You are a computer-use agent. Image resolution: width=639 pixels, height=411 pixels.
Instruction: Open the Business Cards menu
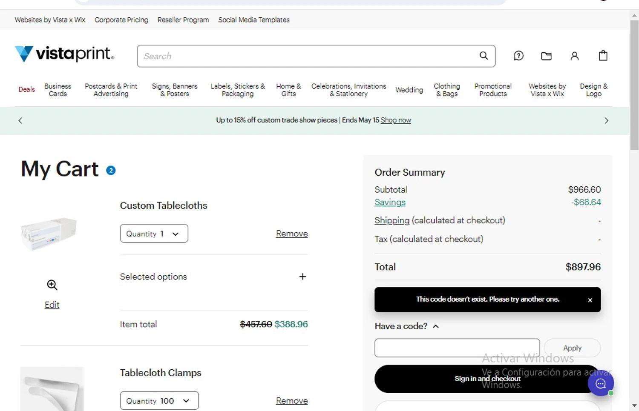[x=58, y=90]
